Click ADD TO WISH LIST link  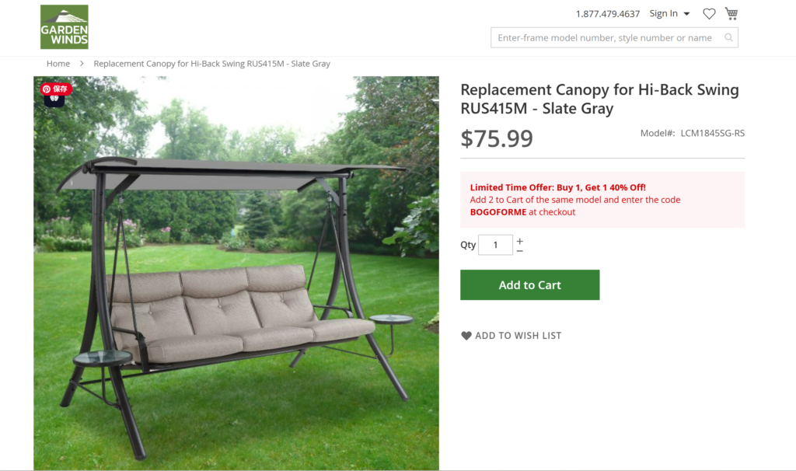point(518,336)
